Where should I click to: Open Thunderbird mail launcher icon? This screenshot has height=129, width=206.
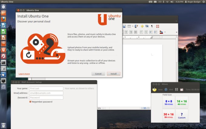[3, 75]
